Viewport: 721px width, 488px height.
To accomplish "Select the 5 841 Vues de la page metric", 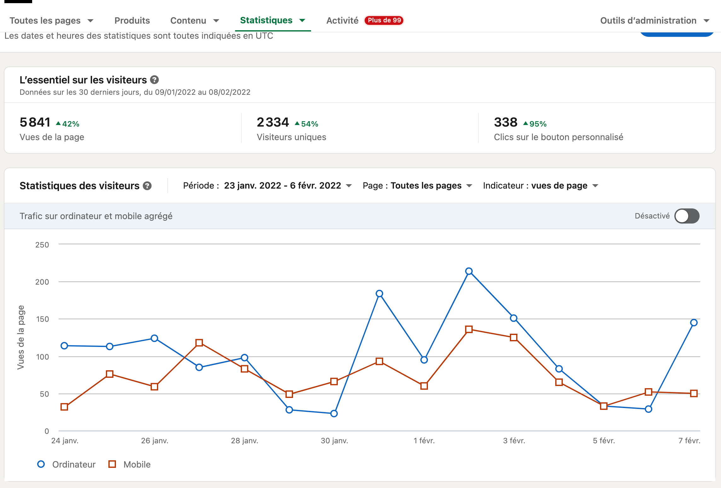I will pos(52,128).
